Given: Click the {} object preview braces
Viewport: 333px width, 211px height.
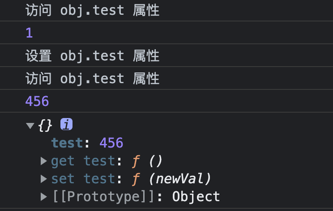Looking at the screenshot, I should 45,126.
